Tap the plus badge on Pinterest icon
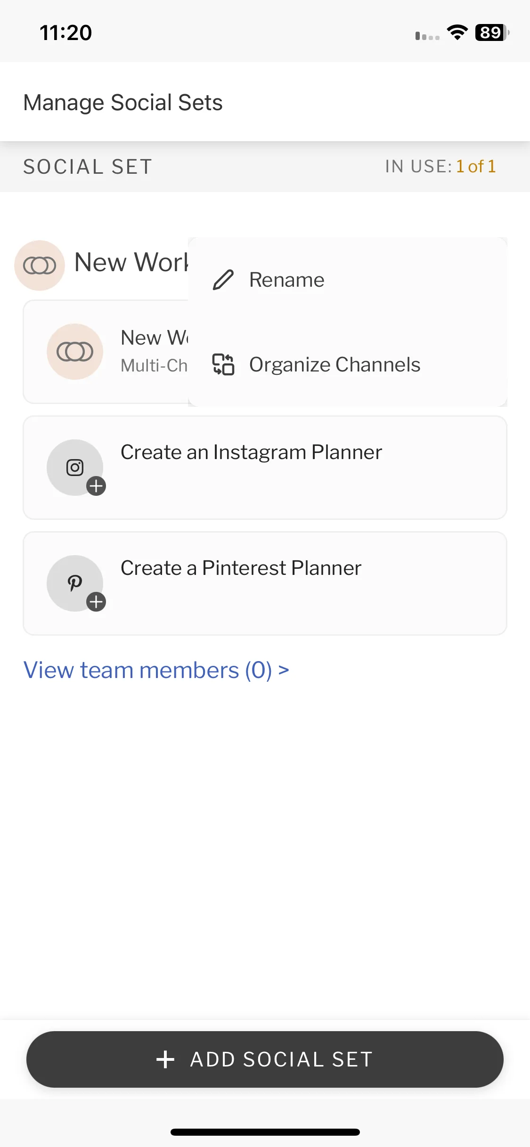Image resolution: width=530 pixels, height=1147 pixels. click(x=96, y=602)
